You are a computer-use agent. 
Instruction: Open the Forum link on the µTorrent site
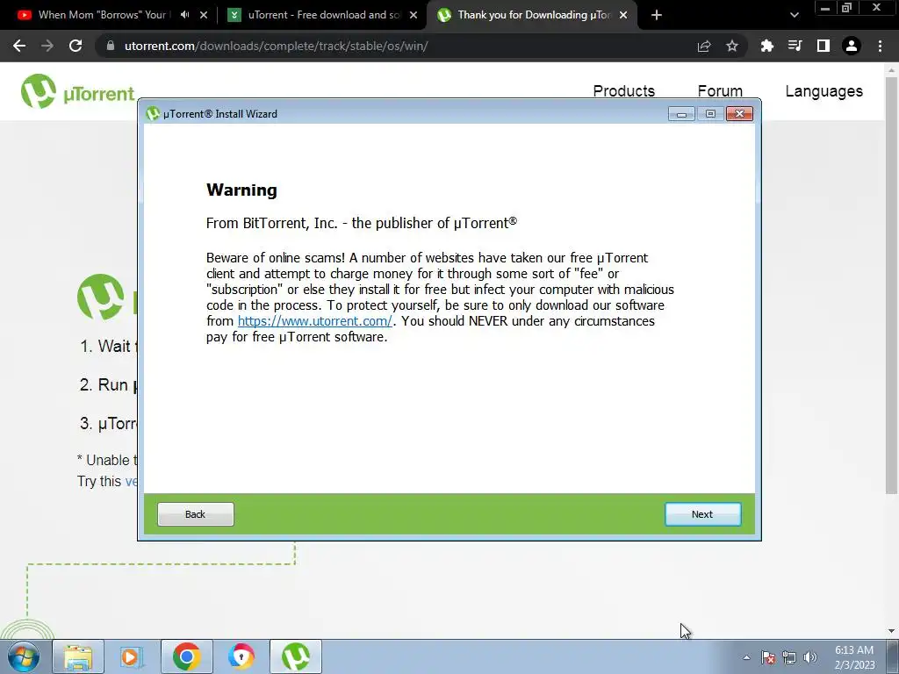(x=720, y=90)
